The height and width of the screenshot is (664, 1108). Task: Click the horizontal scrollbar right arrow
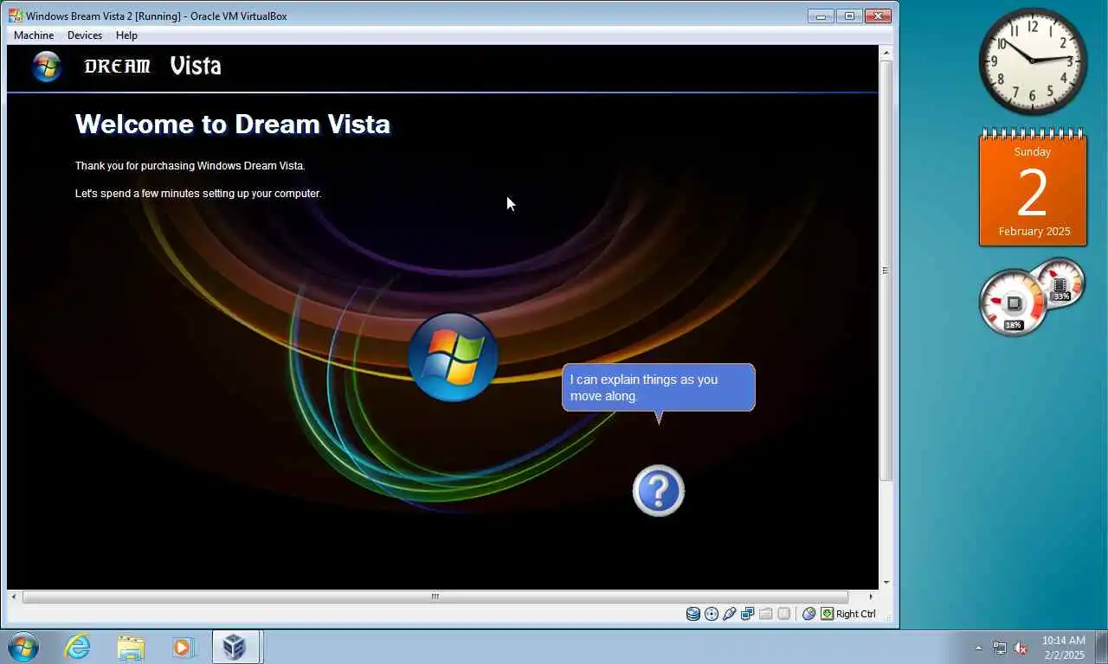click(871, 597)
